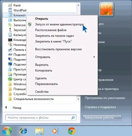Click scrollbar up arrow in programs list
The width and height of the screenshot is (132, 136).
(x=78, y=5)
